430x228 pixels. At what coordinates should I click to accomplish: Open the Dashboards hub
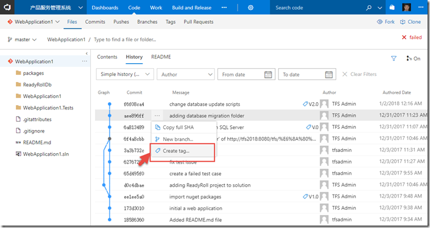pyautogui.click(x=105, y=8)
